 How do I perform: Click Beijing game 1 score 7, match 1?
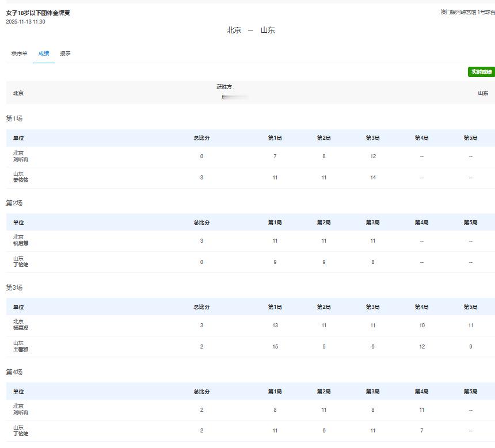click(275, 156)
